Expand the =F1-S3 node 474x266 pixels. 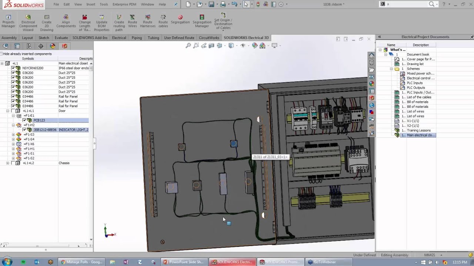pyautogui.click(x=13, y=134)
